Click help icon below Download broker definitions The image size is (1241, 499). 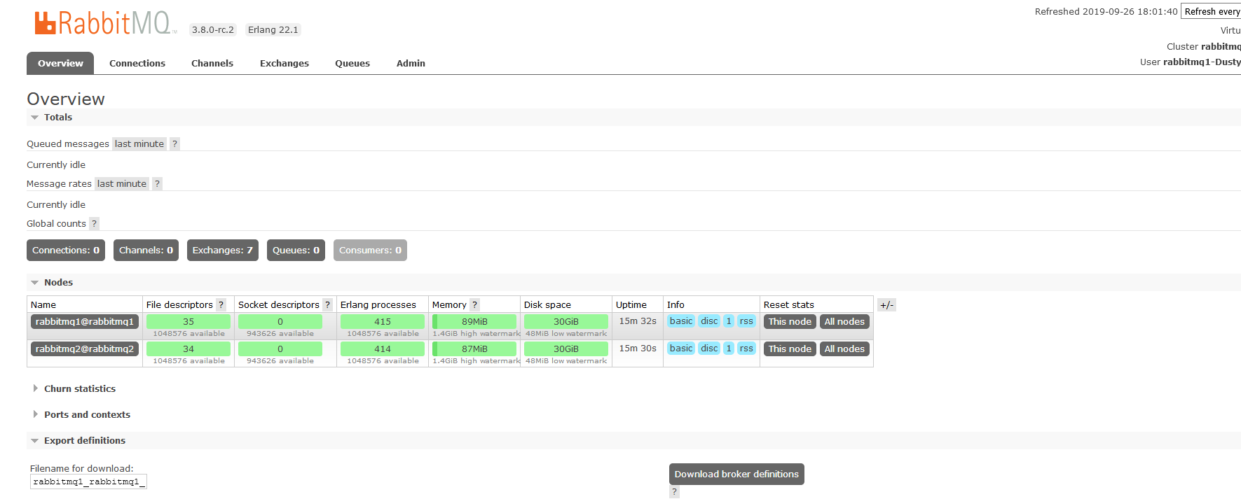coord(674,491)
